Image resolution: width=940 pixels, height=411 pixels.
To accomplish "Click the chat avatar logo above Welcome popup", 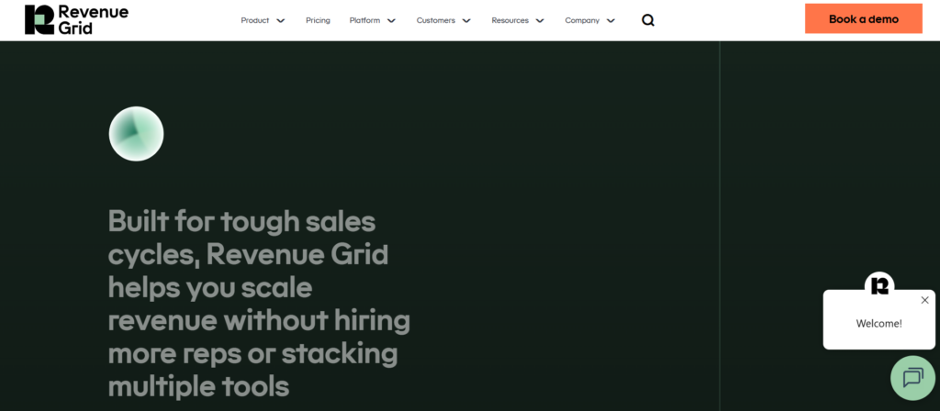I will pyautogui.click(x=879, y=284).
